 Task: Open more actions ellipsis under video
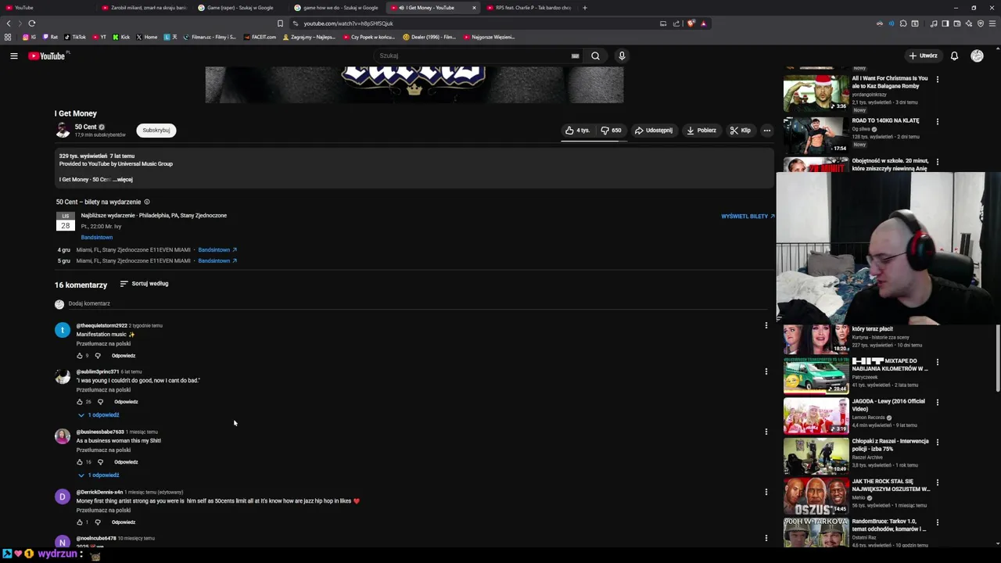pyautogui.click(x=766, y=131)
